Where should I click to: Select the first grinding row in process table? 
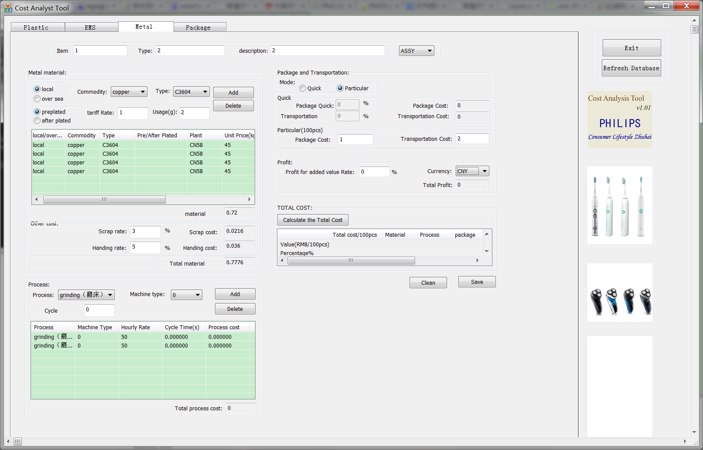click(x=143, y=337)
